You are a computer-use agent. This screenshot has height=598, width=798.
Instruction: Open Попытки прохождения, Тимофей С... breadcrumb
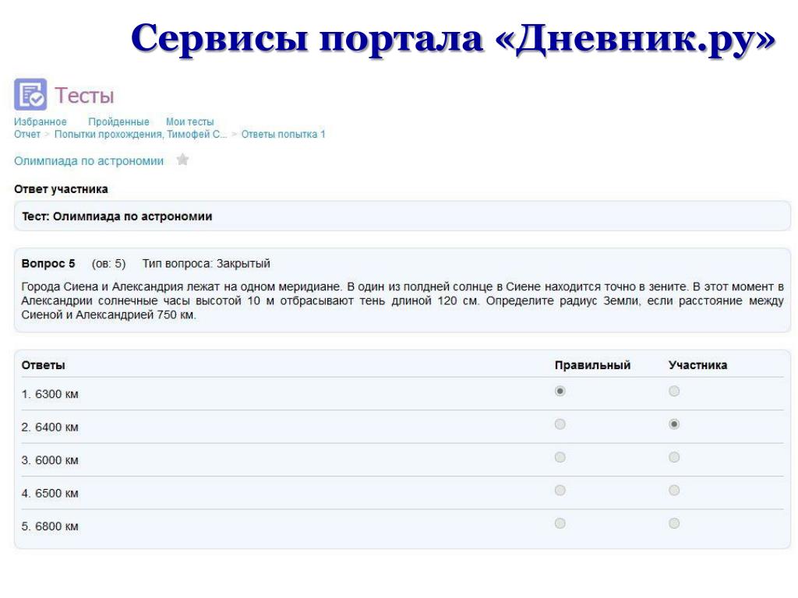140,134
